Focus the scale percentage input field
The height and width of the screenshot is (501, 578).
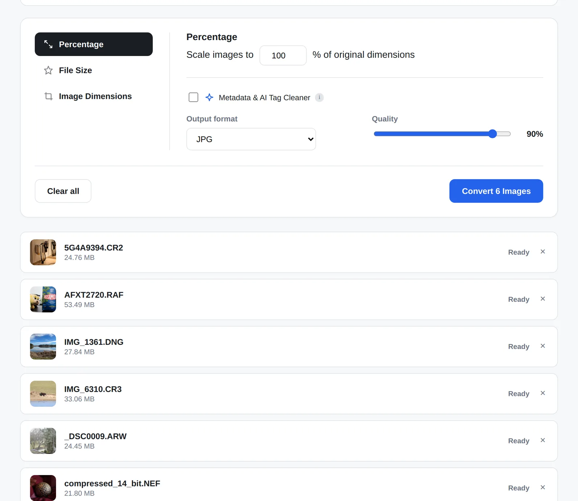tap(283, 55)
